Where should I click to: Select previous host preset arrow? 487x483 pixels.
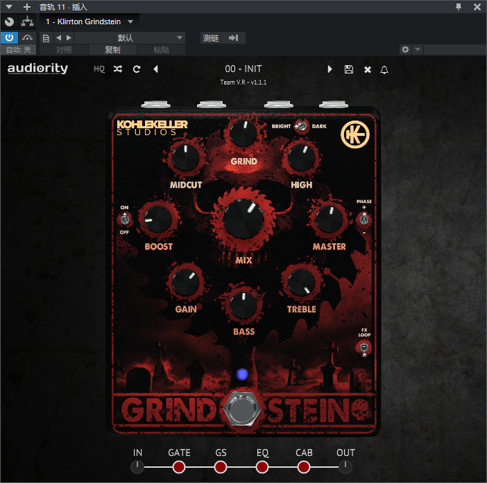point(59,38)
